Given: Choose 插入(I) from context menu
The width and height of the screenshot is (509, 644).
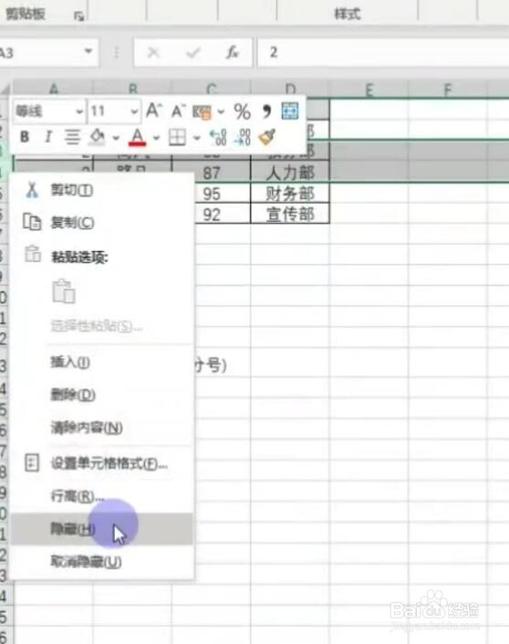Looking at the screenshot, I should tap(102, 363).
